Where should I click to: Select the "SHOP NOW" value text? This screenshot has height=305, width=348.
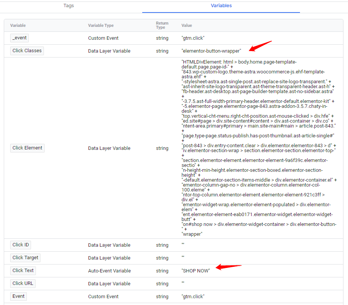tap(196, 271)
